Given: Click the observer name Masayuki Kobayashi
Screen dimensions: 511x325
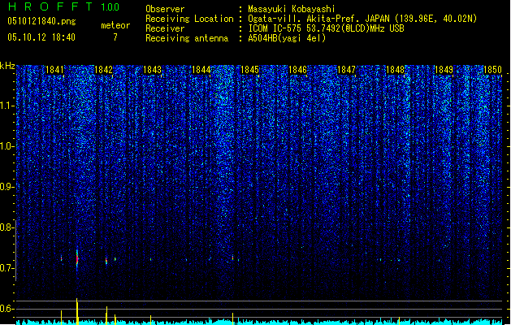Looking at the screenshot, I should click(292, 9).
